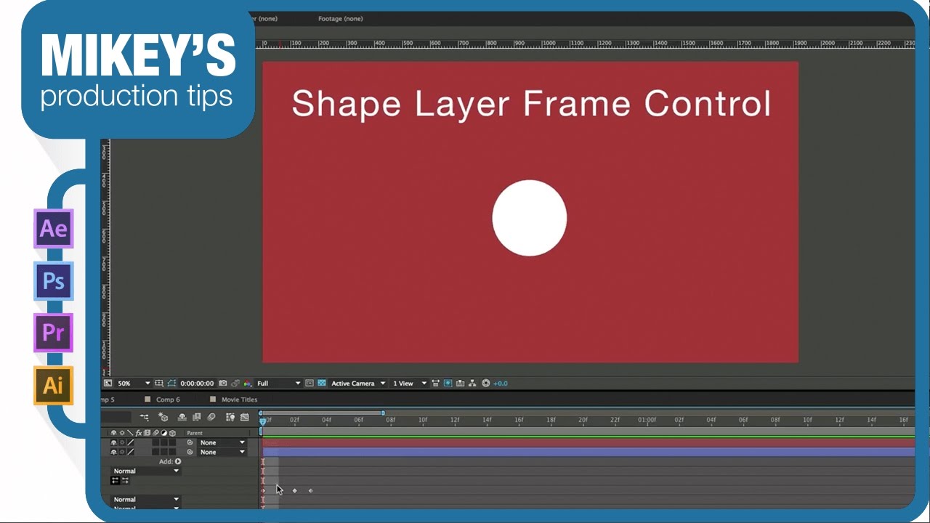Click the work area start handle
Viewport: 930px width, 523px height.
coord(260,413)
